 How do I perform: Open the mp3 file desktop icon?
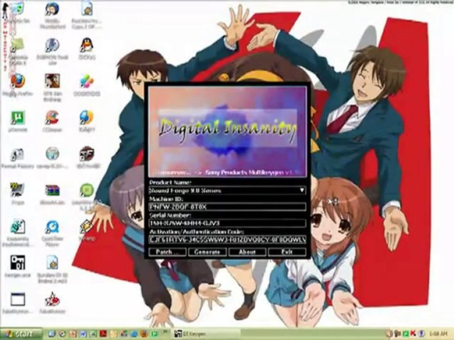tap(52, 263)
